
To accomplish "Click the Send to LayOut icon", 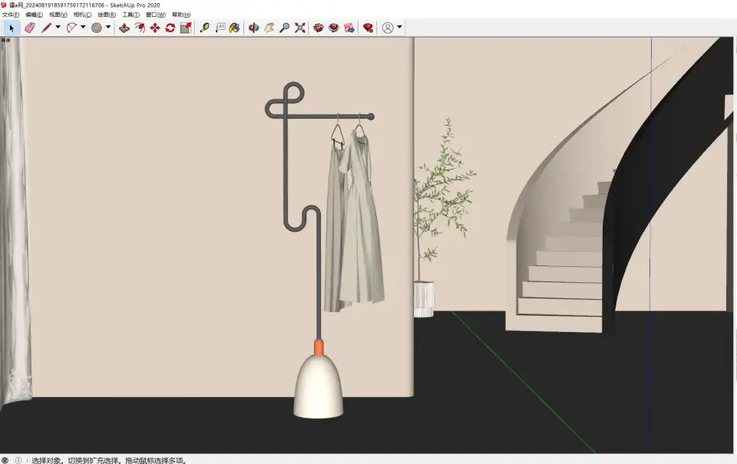I will tap(349, 28).
